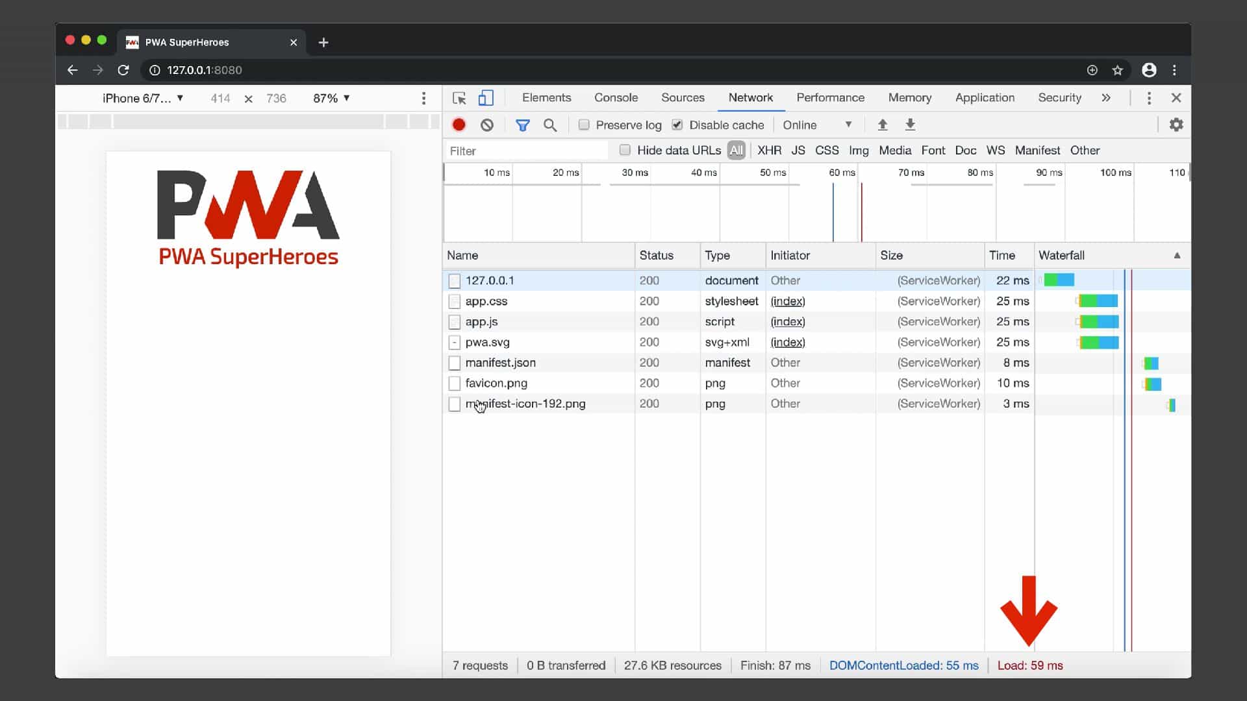Filter requests by XHR type
The image size is (1247, 701).
[769, 150]
